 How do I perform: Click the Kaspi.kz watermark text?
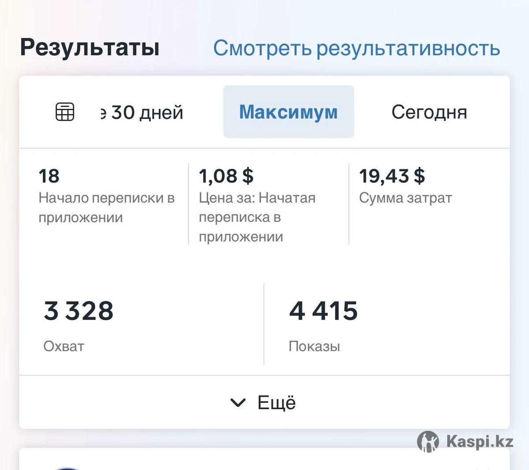(480, 441)
